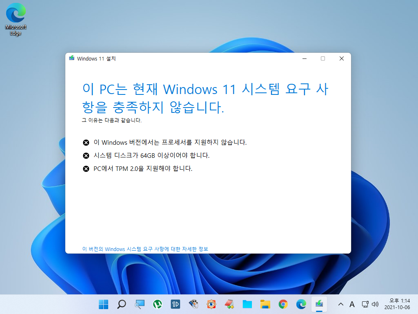
Task: Expand hidden system tray icons chevron
Action: (x=341, y=304)
